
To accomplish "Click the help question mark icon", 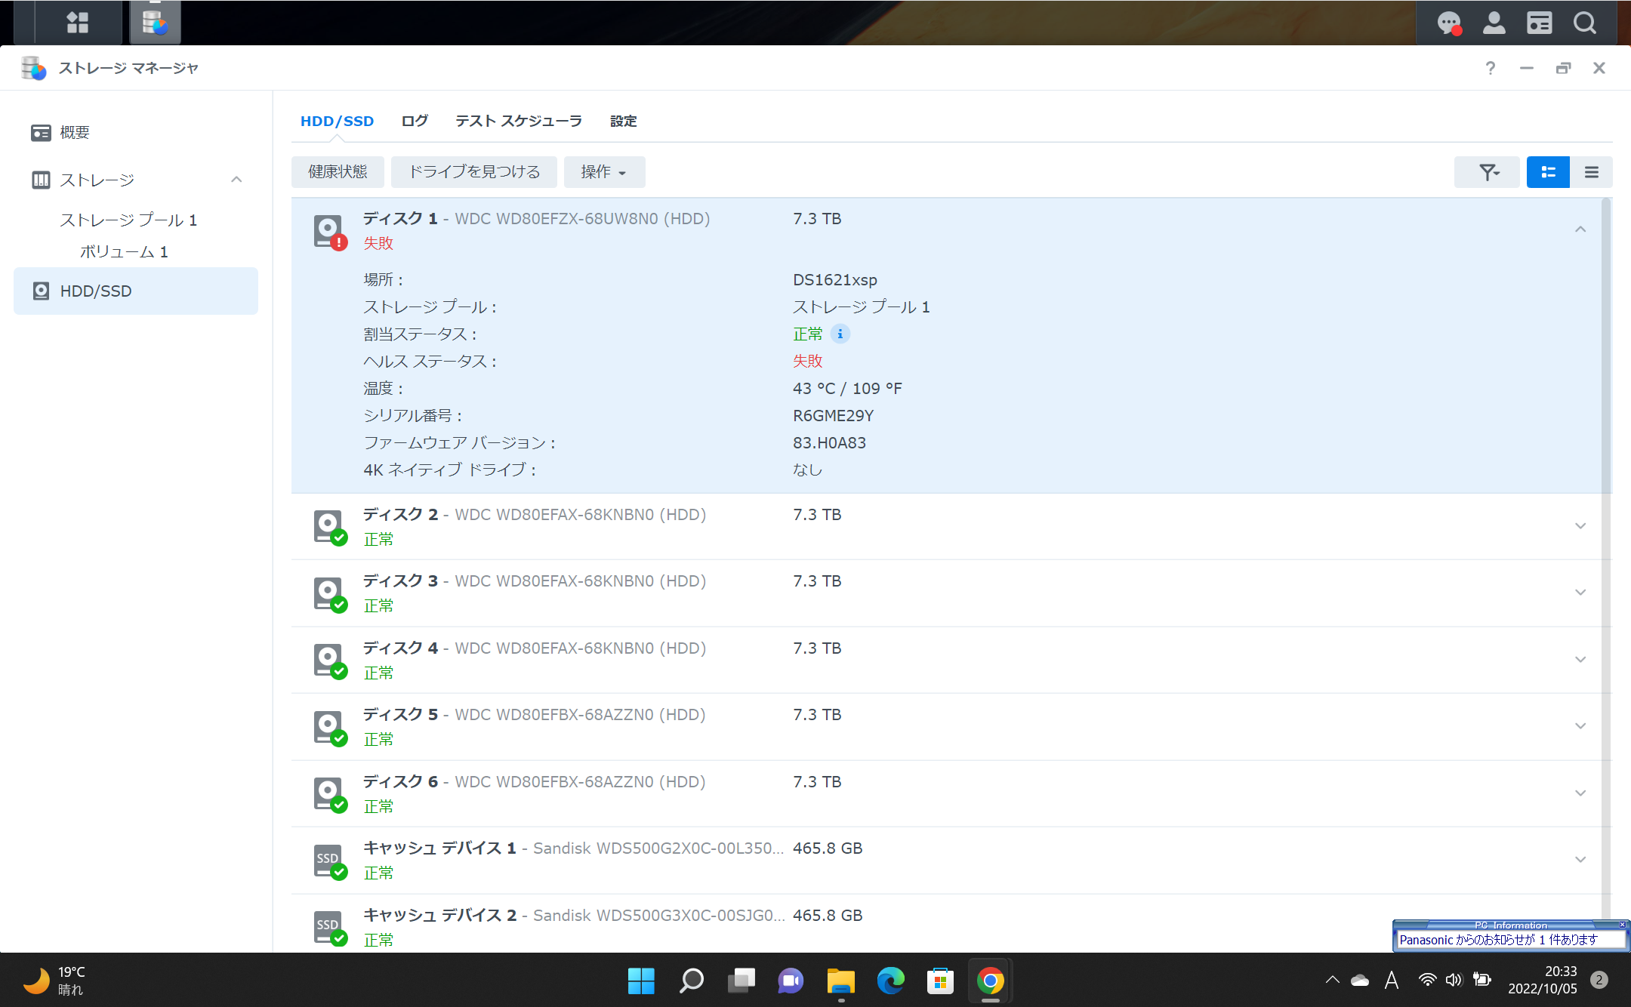I will point(1490,68).
